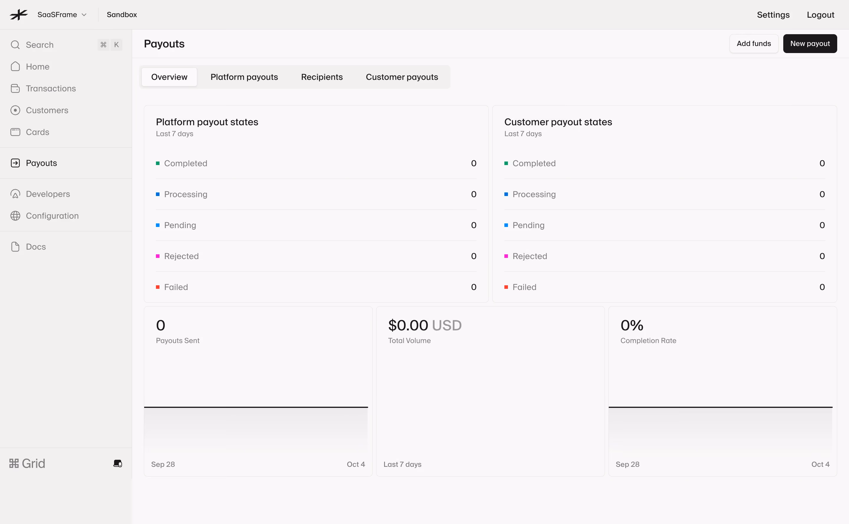Viewport: 849px width, 524px height.
Task: Click the SaaSFrame logo icon
Action: click(x=19, y=14)
